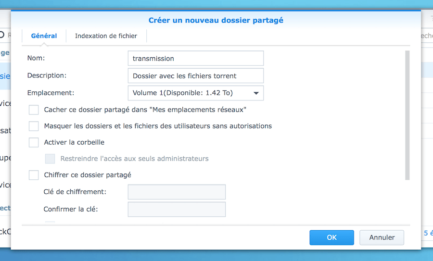
Task: Click the Annuler button
Action: click(382, 237)
